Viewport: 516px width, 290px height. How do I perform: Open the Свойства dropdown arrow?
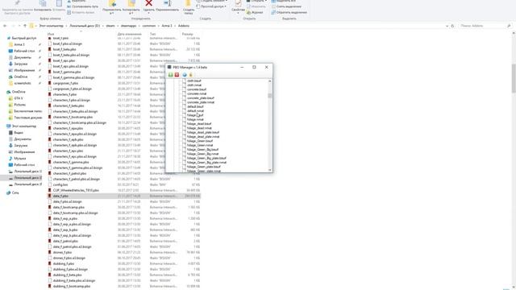238,13
